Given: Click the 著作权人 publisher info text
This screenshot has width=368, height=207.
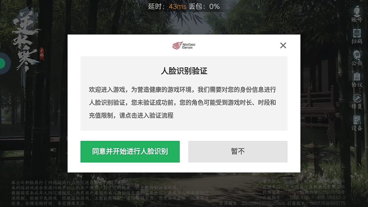Looking at the screenshot, I should pyautogui.click(x=304, y=189).
